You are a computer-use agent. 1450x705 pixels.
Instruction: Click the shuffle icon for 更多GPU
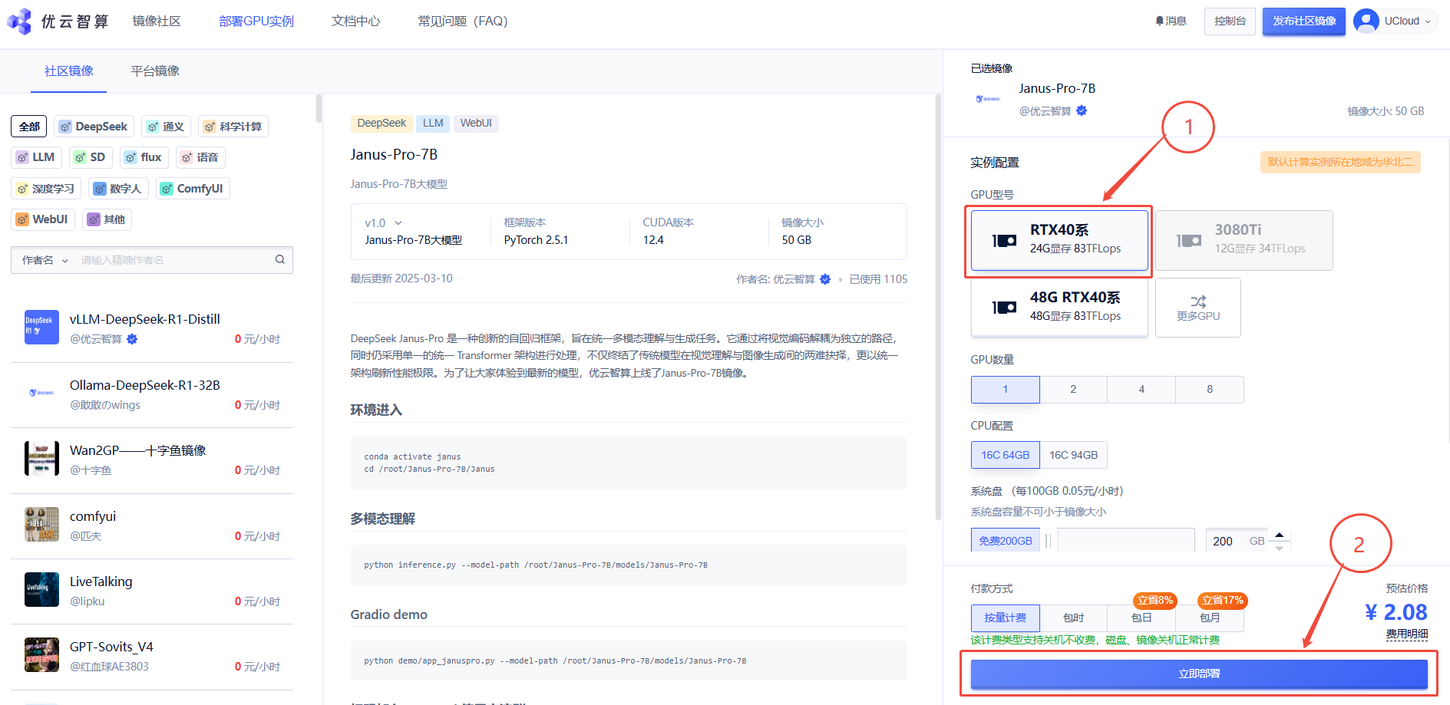tap(1198, 301)
